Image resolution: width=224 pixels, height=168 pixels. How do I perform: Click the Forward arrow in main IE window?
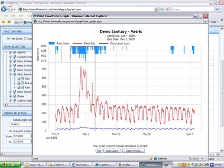(x=10, y=9)
